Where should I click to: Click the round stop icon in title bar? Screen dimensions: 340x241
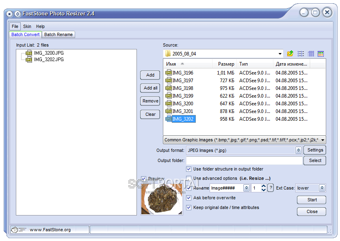[x=9, y=14]
